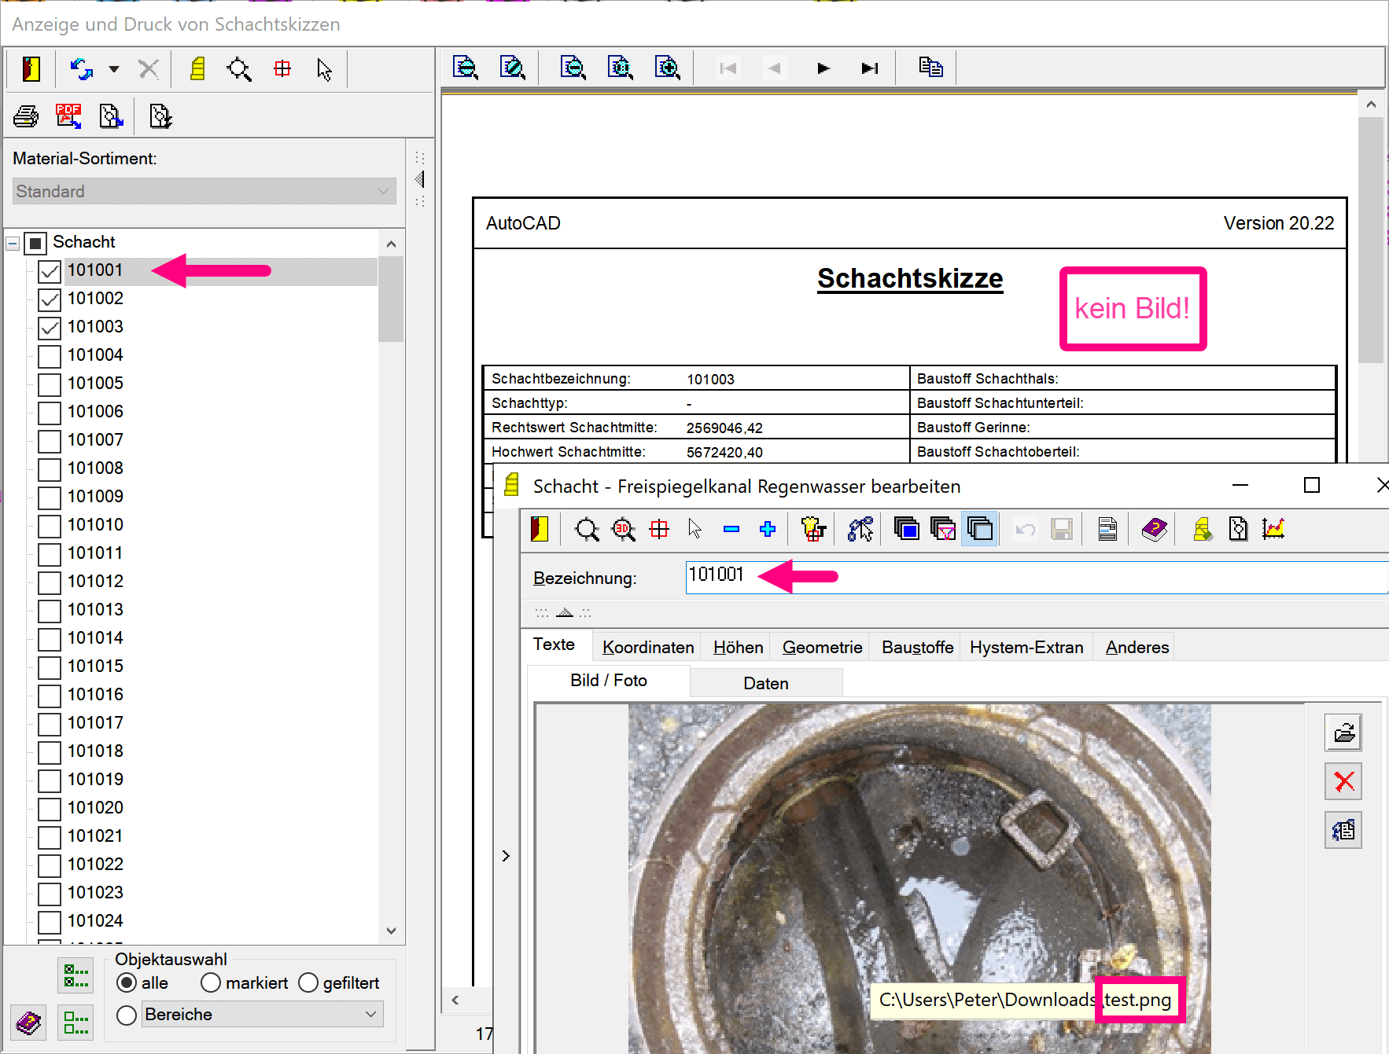Select the 'markiert' radio button

211,982
